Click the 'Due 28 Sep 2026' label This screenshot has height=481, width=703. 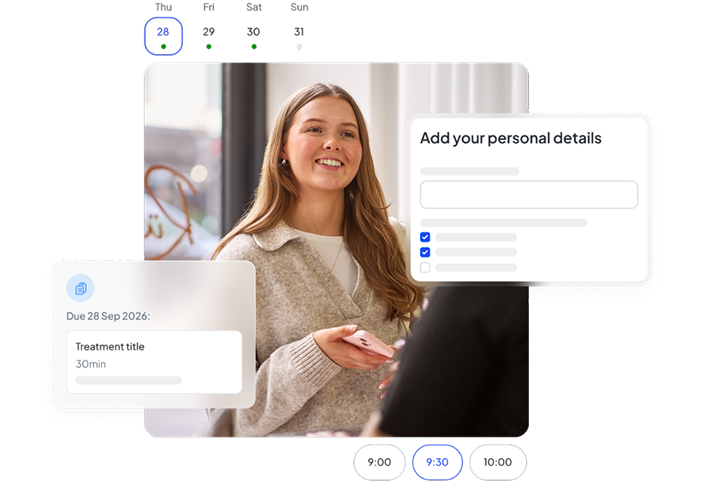click(108, 316)
